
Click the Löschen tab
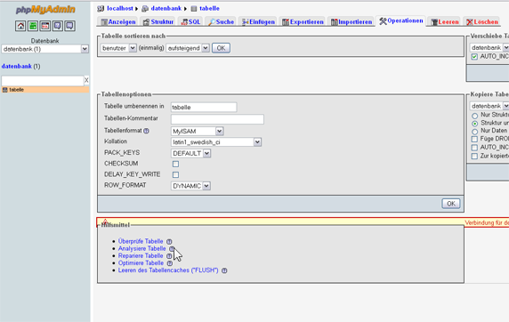481,21
